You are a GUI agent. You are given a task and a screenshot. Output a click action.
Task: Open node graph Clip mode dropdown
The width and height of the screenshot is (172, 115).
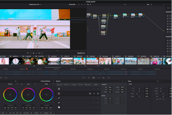coord(149,4)
